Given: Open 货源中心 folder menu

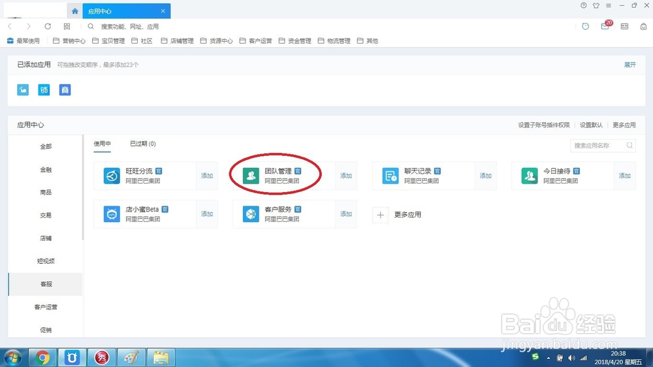Looking at the screenshot, I should [x=216, y=41].
